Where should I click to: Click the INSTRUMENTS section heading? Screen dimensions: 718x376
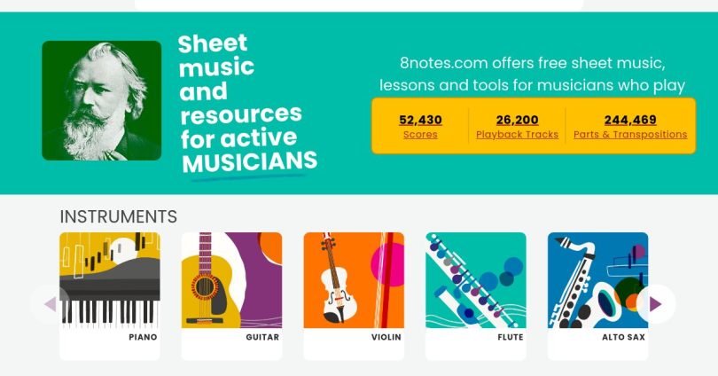click(x=118, y=216)
